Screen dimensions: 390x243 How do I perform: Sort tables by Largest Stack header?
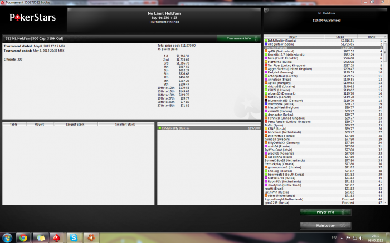pyautogui.click(x=75, y=124)
